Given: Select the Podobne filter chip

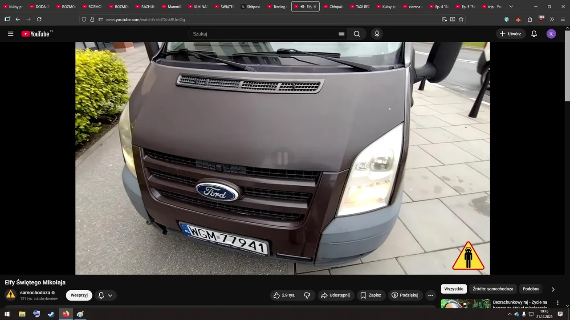Looking at the screenshot, I should [531, 289].
